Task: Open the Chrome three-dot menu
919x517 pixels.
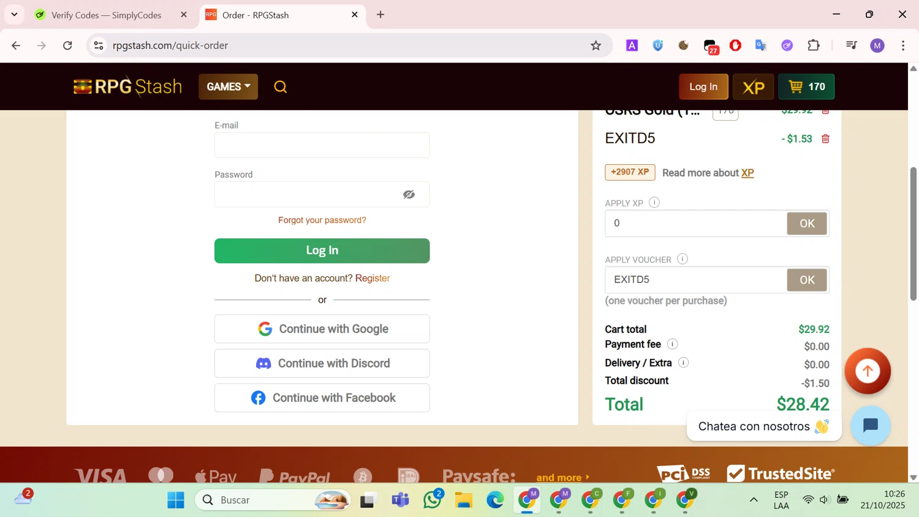Action: coord(903,45)
